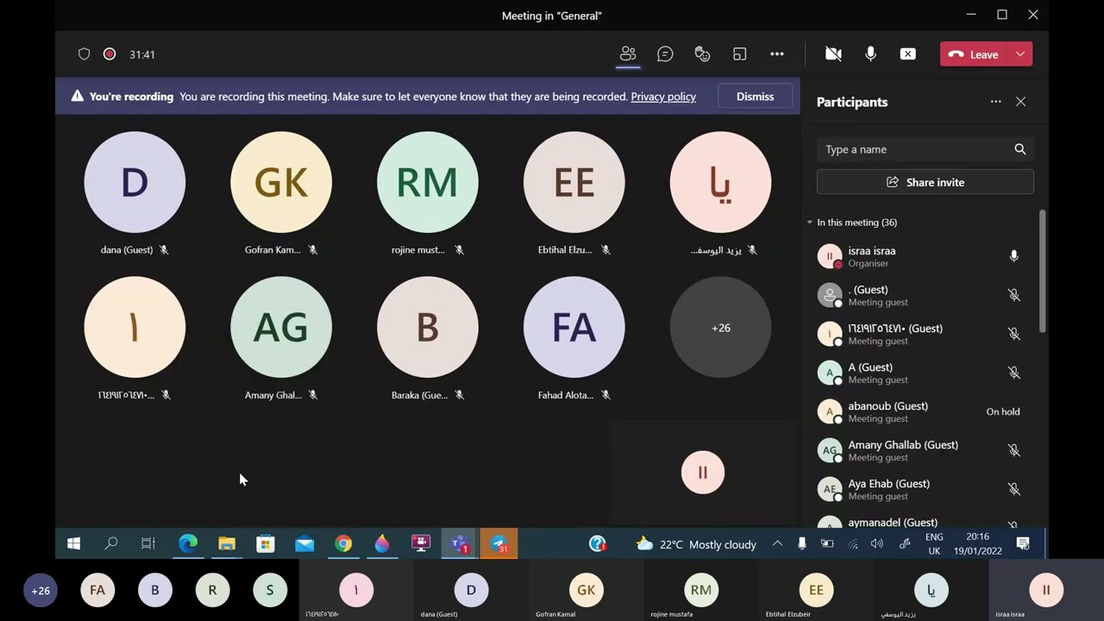Open the +26 more participants tile
The image size is (1104, 621).
[721, 327]
